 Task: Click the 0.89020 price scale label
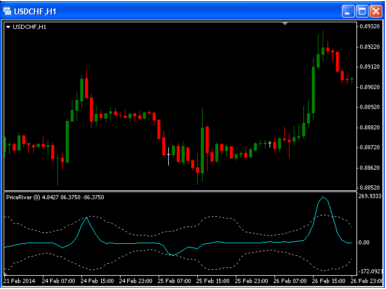point(370,87)
